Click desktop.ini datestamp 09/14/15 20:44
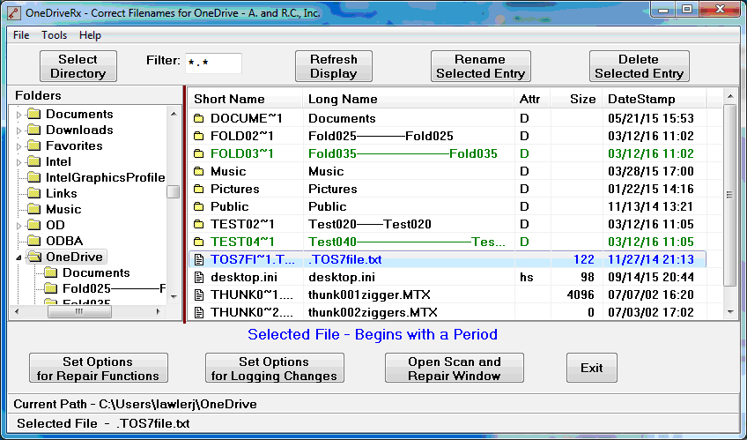 click(651, 277)
